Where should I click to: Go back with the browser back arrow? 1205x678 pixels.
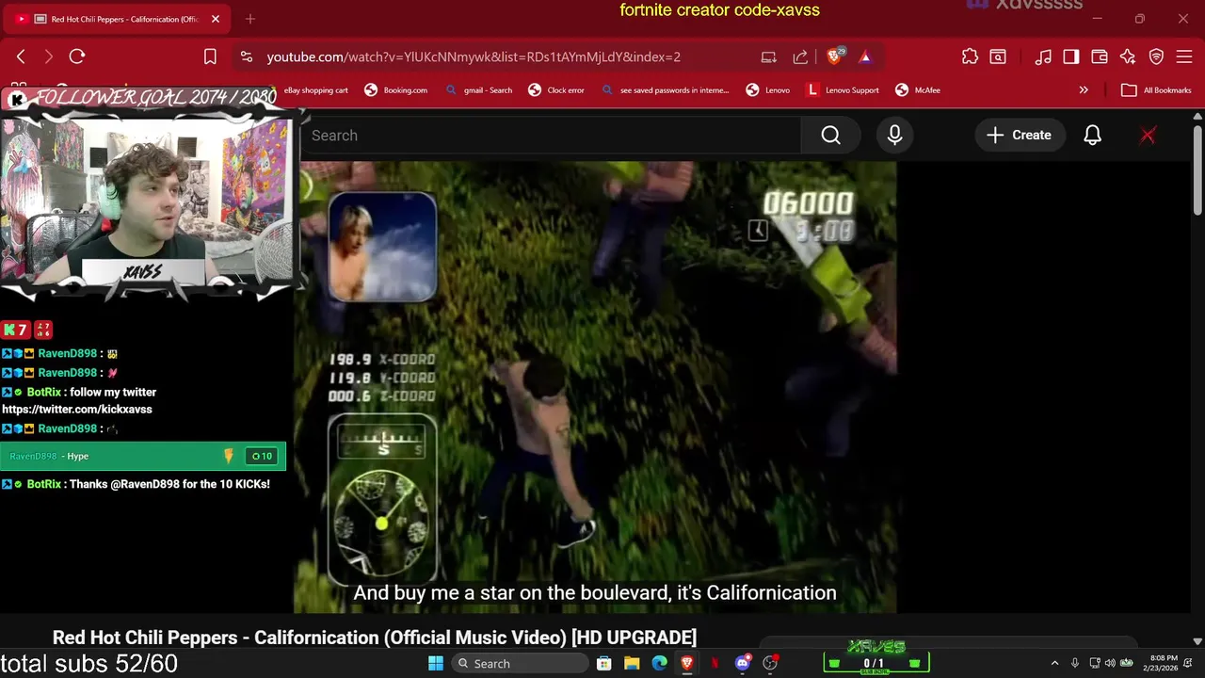(x=21, y=56)
